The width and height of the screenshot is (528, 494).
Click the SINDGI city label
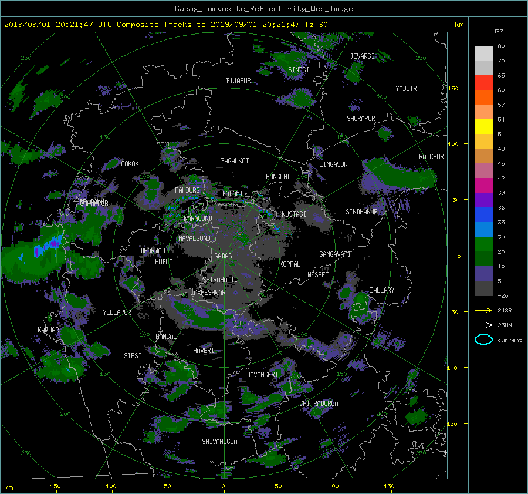[x=299, y=70]
